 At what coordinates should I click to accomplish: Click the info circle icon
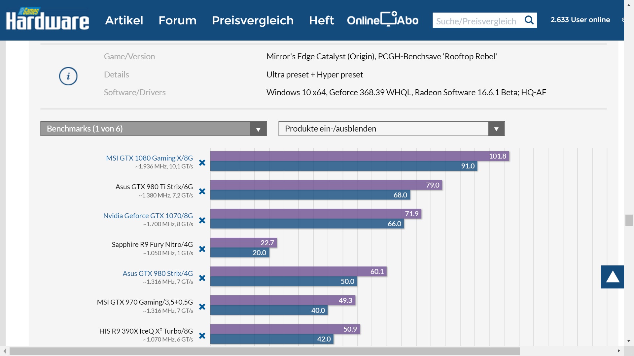pyautogui.click(x=68, y=76)
